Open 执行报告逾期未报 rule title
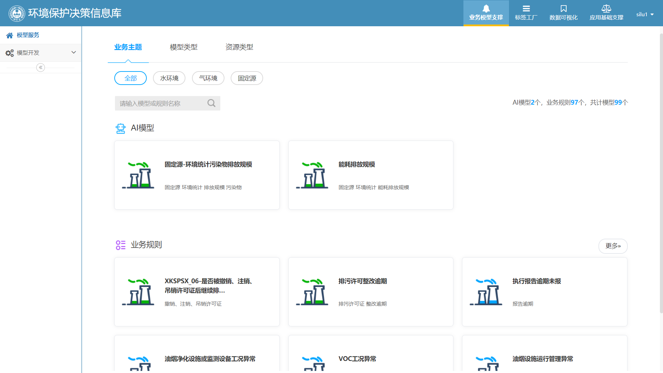663x373 pixels. 537,281
